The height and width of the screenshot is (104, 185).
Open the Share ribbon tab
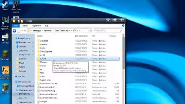coord(36,26)
